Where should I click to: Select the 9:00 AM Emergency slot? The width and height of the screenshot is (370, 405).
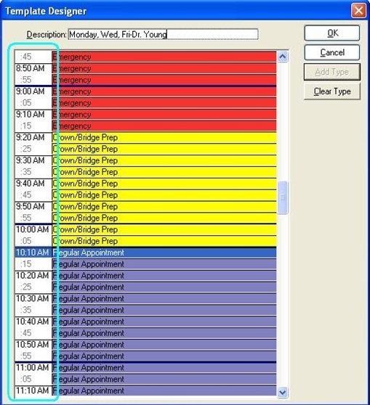(x=164, y=91)
